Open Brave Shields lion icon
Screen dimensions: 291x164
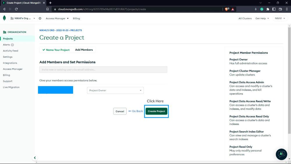pos(227,9)
